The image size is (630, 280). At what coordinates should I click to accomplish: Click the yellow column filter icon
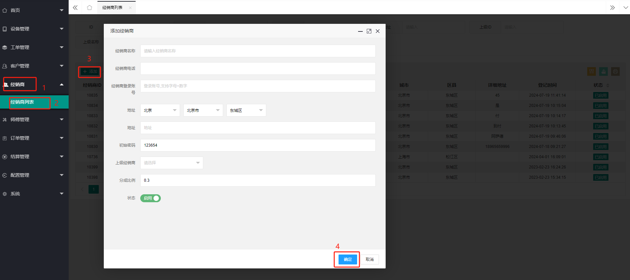tap(592, 71)
